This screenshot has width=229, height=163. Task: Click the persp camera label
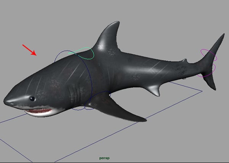coord(104,158)
